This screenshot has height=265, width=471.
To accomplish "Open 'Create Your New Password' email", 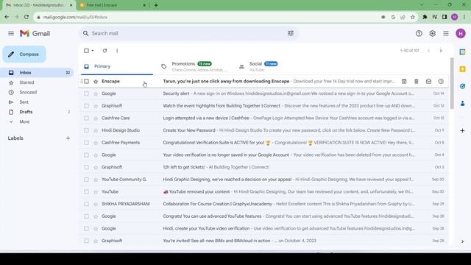I will pyautogui.click(x=263, y=130).
